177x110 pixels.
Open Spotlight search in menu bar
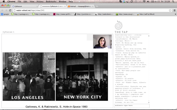point(173,2)
